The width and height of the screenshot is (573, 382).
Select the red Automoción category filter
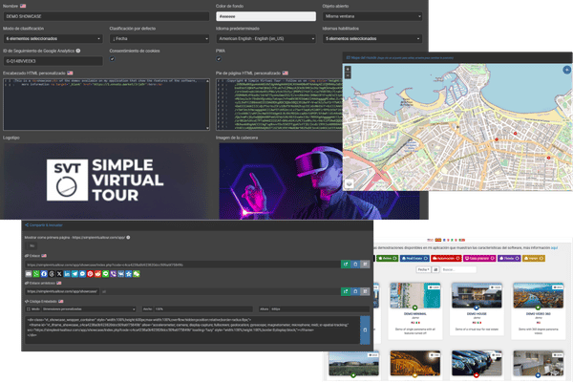(x=446, y=258)
